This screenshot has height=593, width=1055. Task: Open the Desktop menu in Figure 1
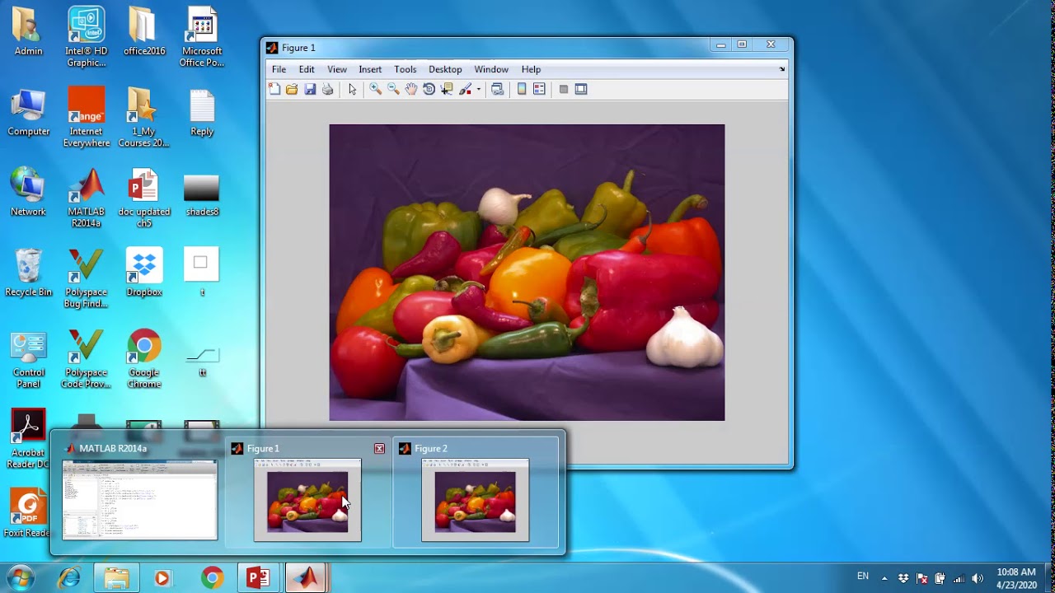tap(445, 69)
